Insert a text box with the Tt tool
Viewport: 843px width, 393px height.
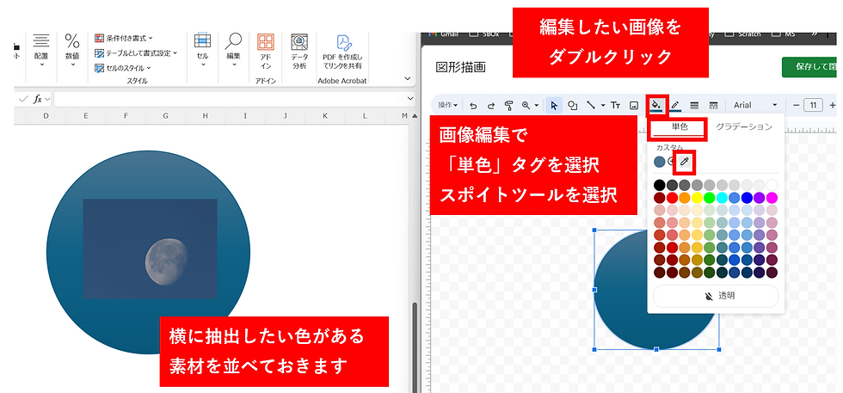616,106
